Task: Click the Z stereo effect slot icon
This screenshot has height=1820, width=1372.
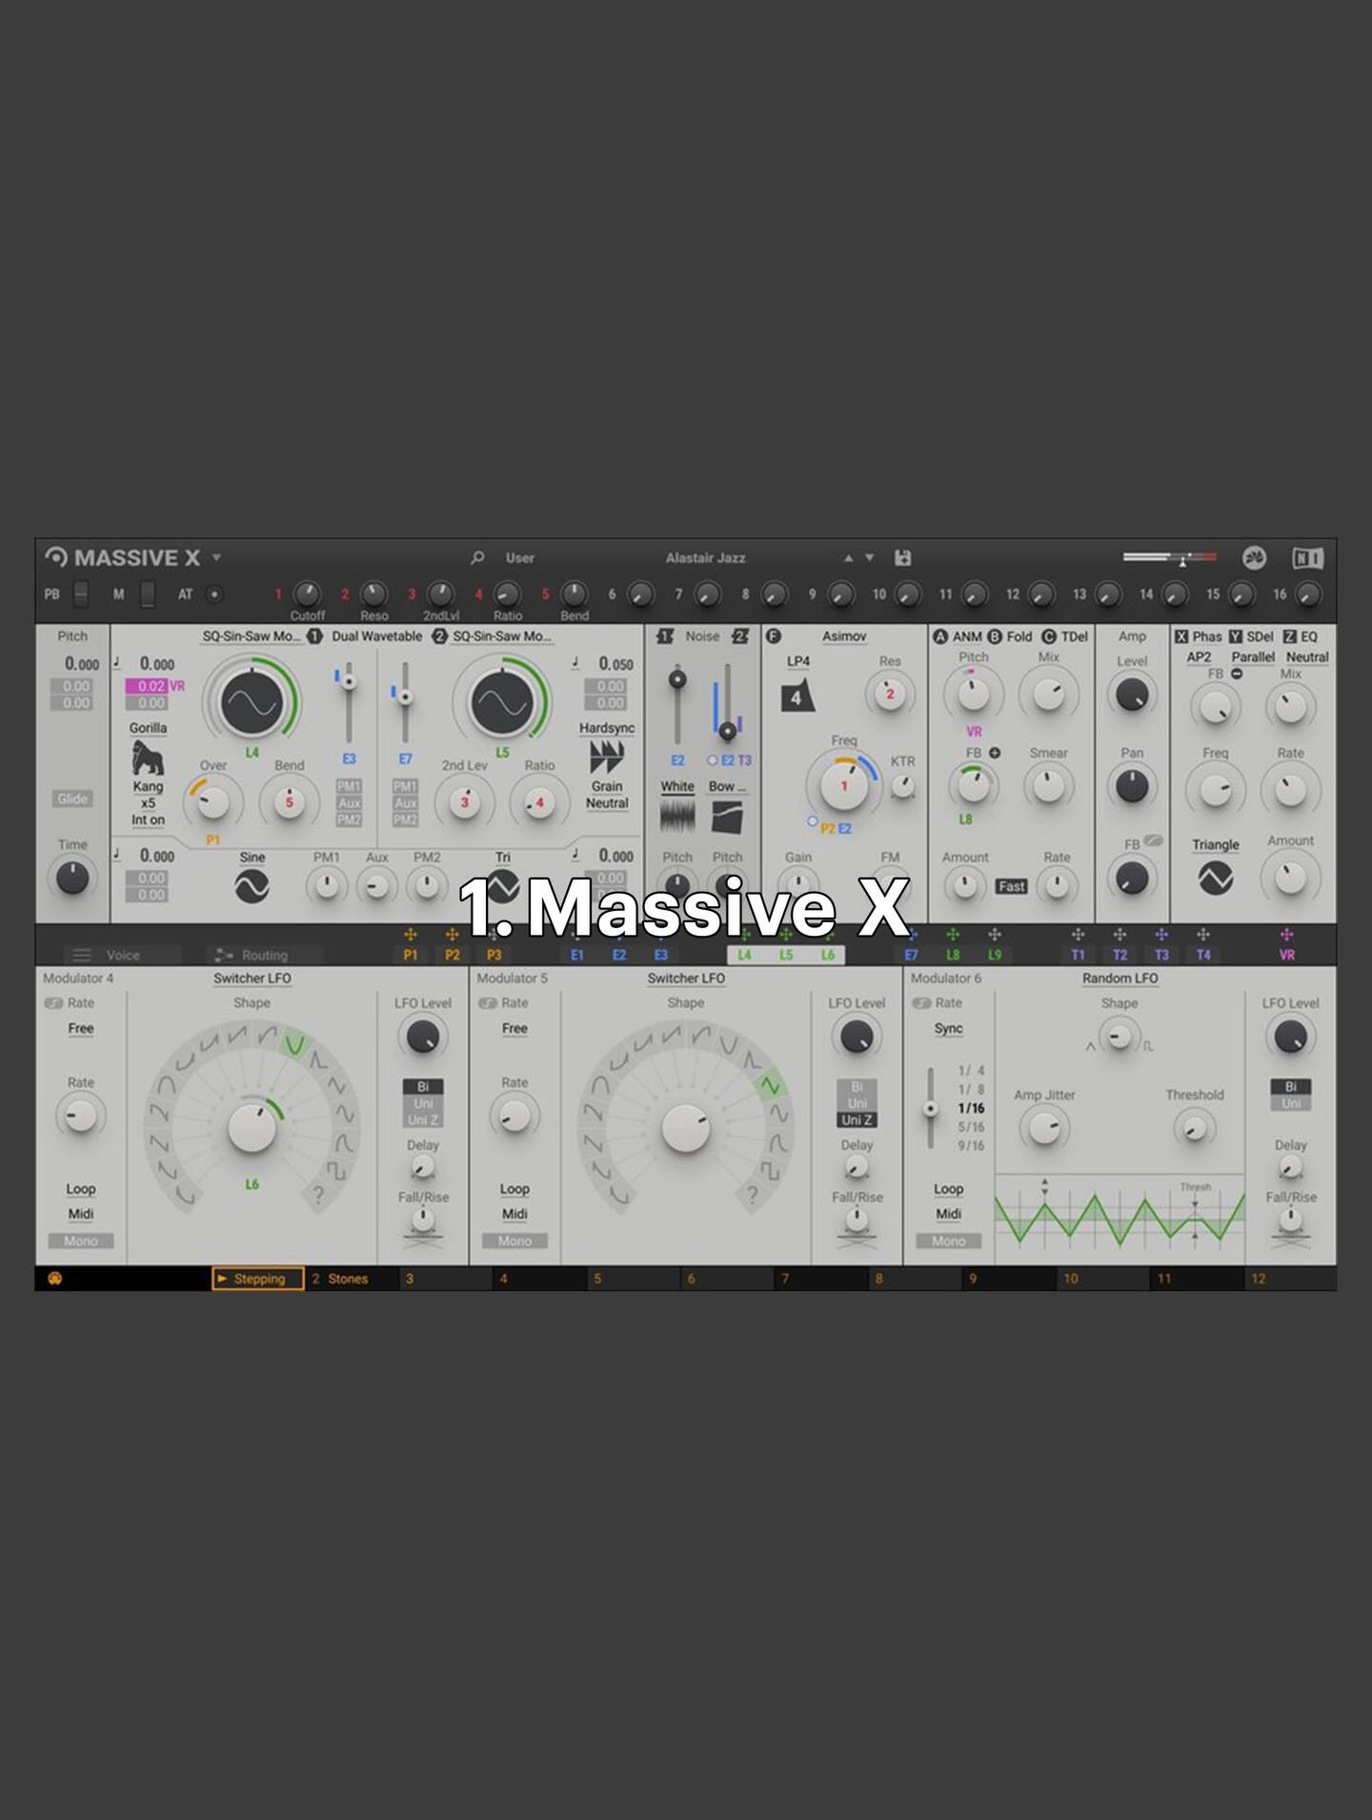Action: click(1289, 637)
